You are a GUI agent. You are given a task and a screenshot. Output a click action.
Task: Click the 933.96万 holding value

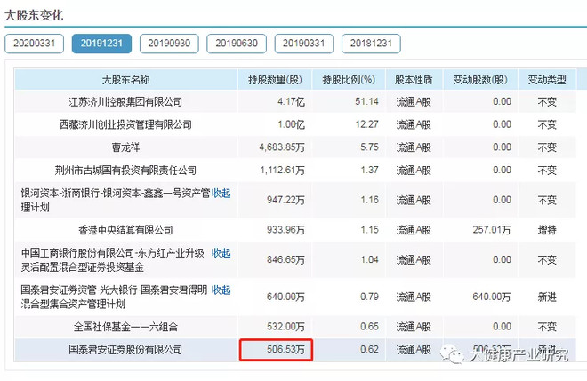pyautogui.click(x=286, y=229)
